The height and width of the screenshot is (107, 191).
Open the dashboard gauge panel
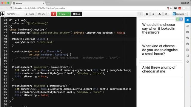[x=188, y=44]
